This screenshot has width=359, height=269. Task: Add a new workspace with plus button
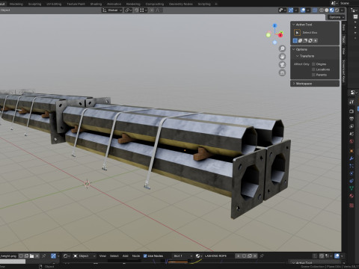pos(216,4)
